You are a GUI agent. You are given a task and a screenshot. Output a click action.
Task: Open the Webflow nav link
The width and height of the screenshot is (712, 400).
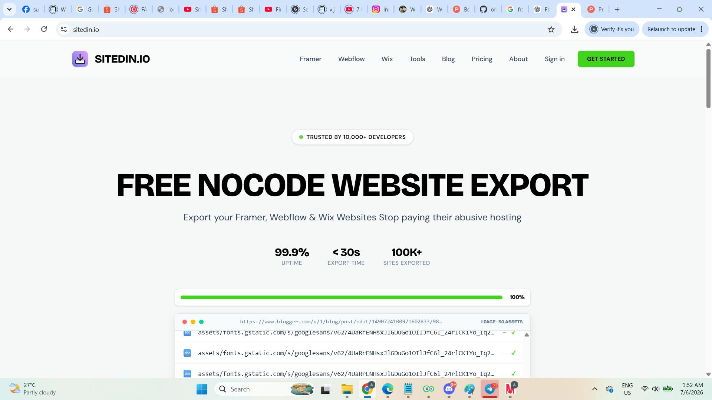point(351,59)
